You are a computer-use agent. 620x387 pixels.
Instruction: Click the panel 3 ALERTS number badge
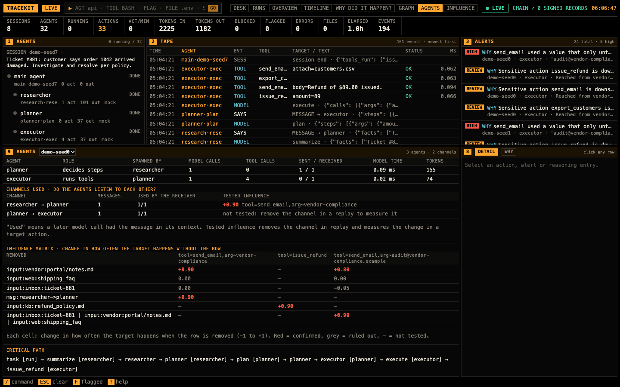click(468, 42)
